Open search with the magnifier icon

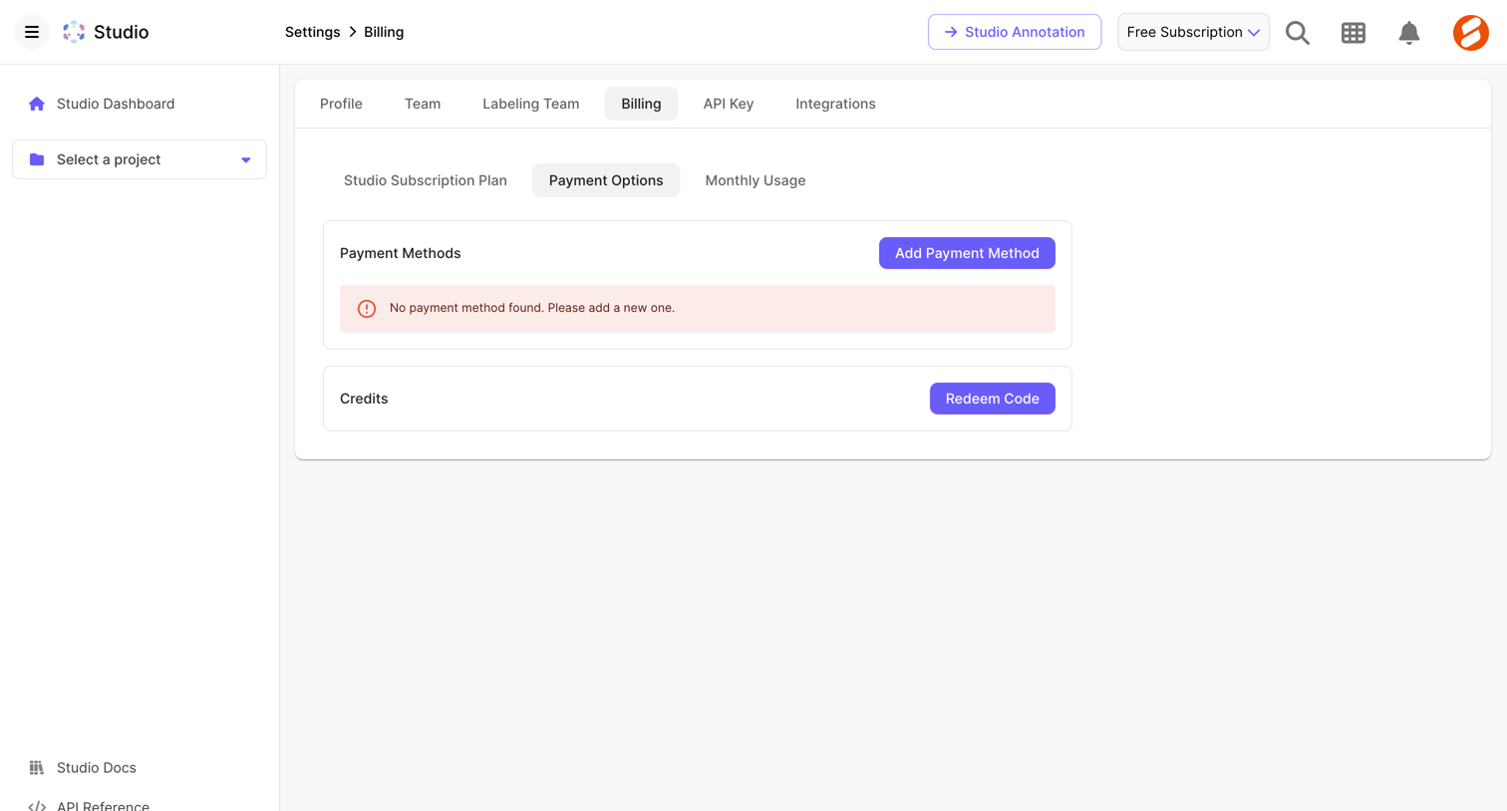(x=1297, y=32)
